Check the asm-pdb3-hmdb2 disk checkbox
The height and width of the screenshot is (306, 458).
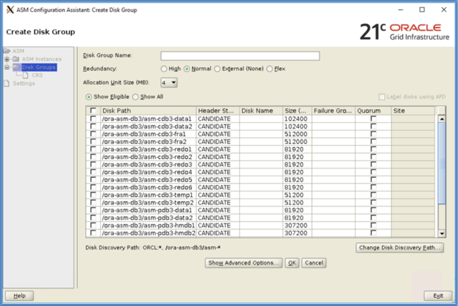[93, 233]
